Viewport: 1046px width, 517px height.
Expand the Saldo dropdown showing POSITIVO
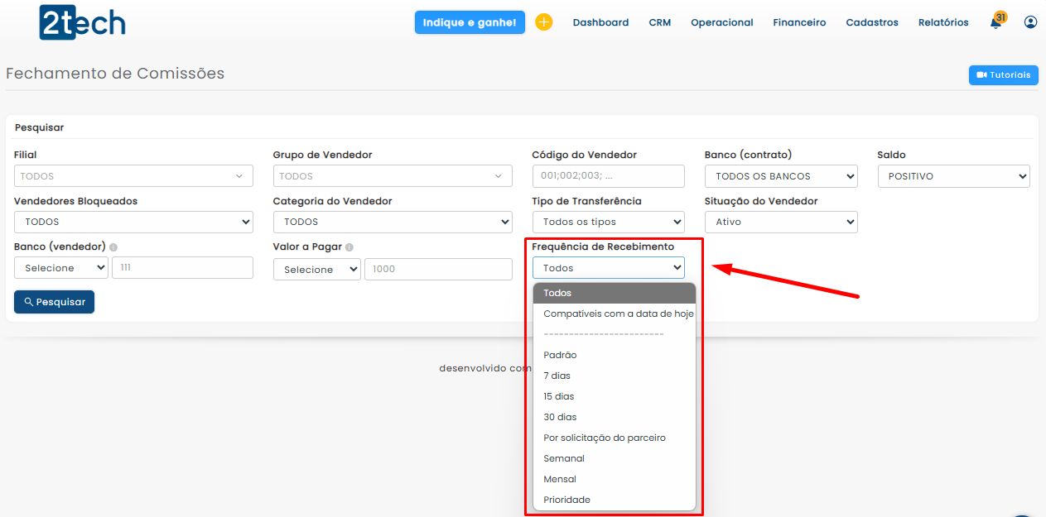coord(953,176)
